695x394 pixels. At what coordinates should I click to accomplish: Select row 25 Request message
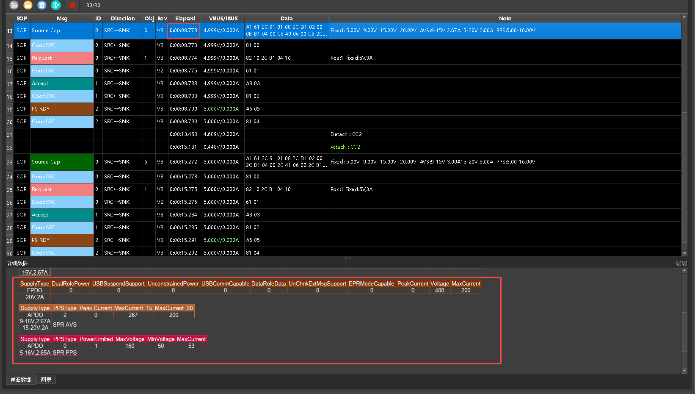pos(62,189)
